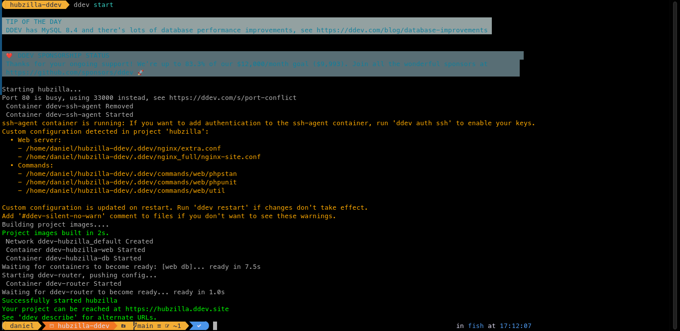Open the github.com/sponsors/ddev link
Image resolution: width=680 pixels, height=331 pixels.
[x=70, y=73]
